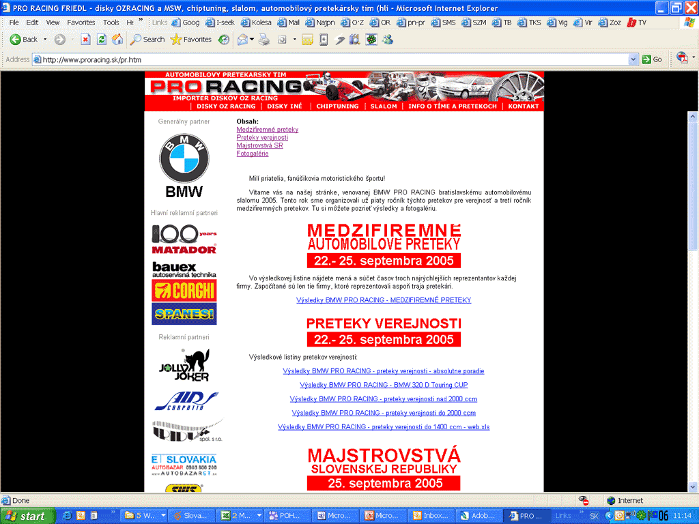Viewport: 699px width, 524px height.
Task: Open the Messenger people icon
Action: pyautogui.click(x=388, y=40)
